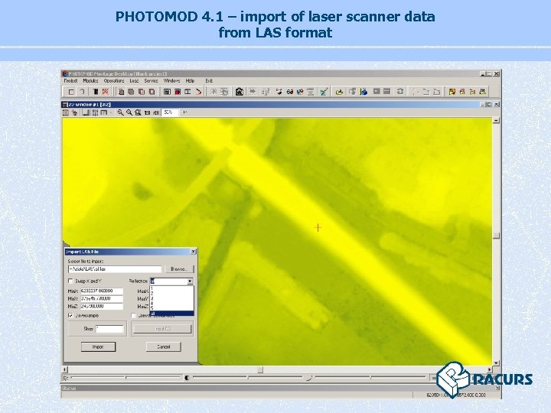The height and width of the screenshot is (413, 551).
Task: Select reflection option 1 in the list
Action: point(172,288)
